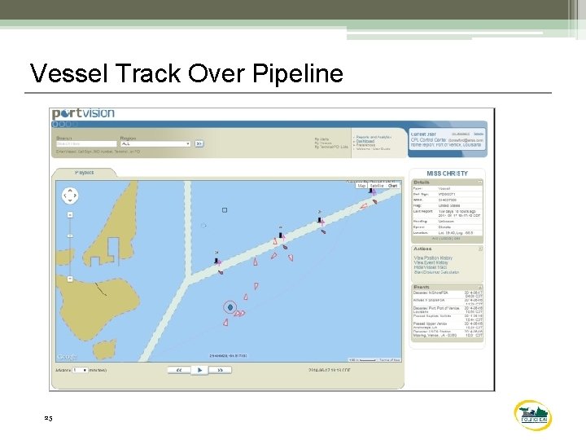The height and width of the screenshot is (440, 586).
Task: Click the foundation logo at slide corner
Action: 533,415
